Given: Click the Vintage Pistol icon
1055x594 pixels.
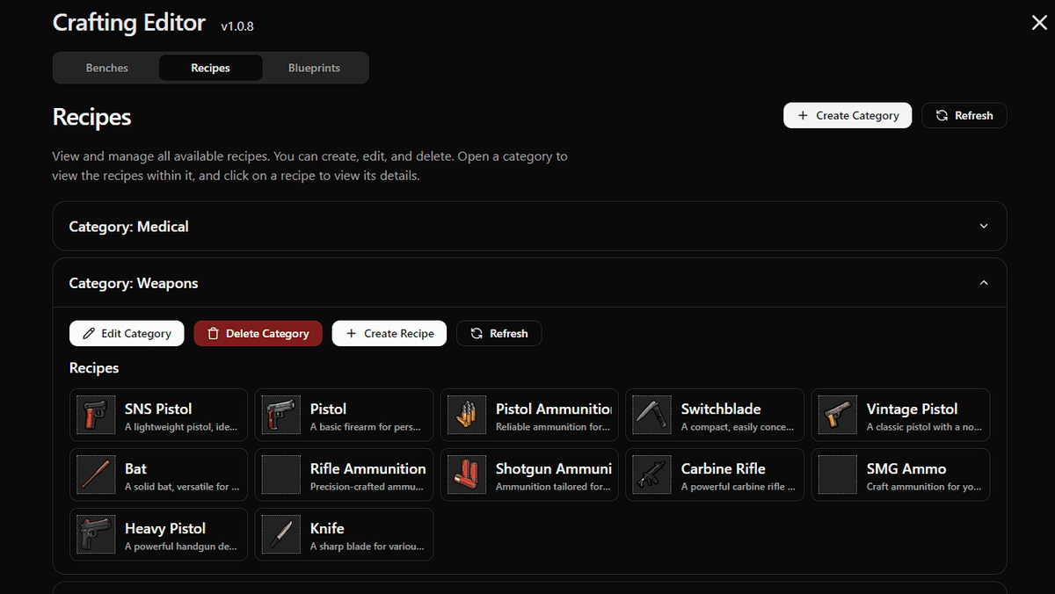Looking at the screenshot, I should [836, 414].
